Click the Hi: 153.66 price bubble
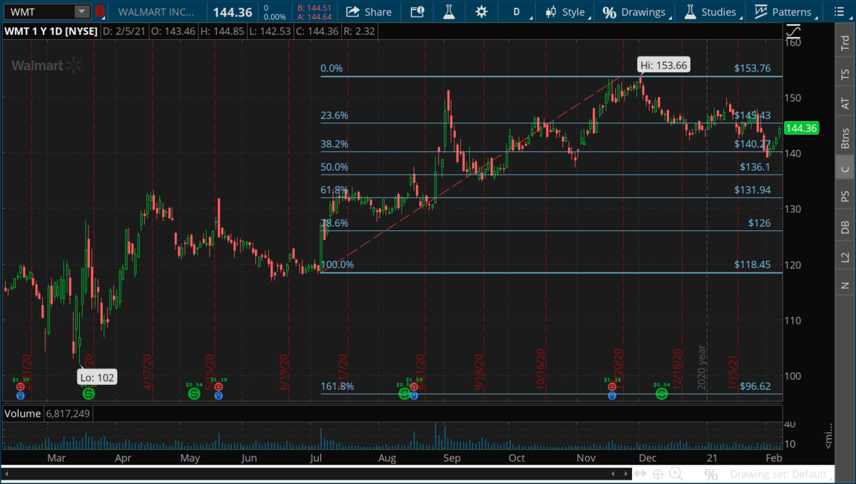 coord(663,66)
